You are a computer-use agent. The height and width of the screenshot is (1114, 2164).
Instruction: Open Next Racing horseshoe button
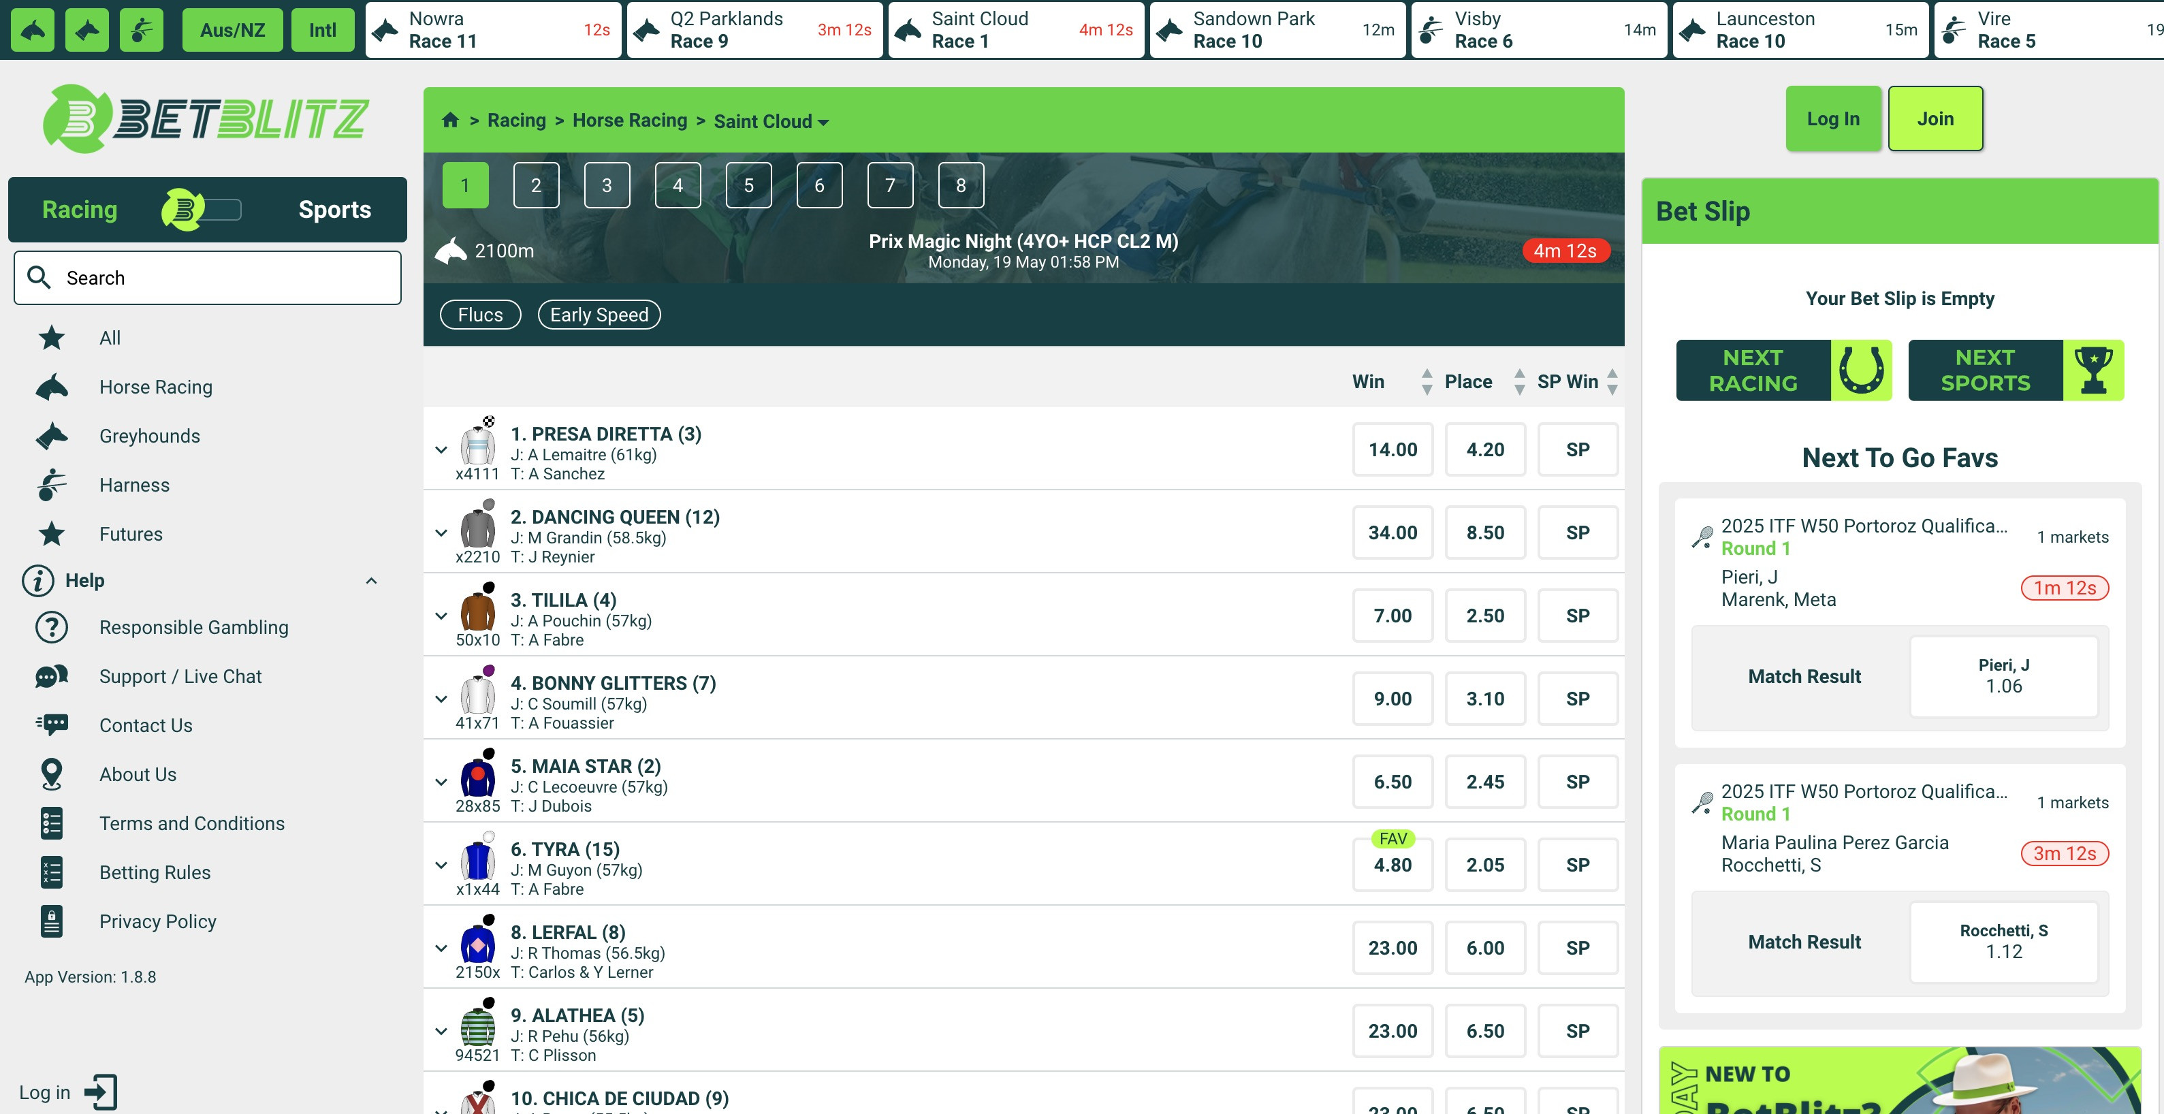[x=1784, y=370]
